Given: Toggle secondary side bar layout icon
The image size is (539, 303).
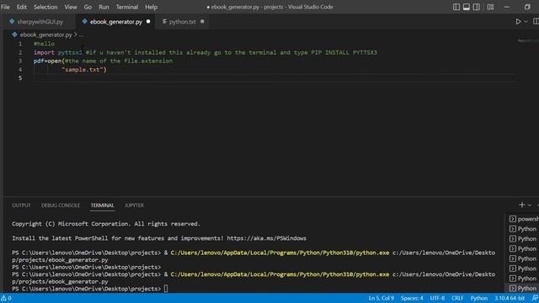Looking at the screenshot, I should 477,7.
